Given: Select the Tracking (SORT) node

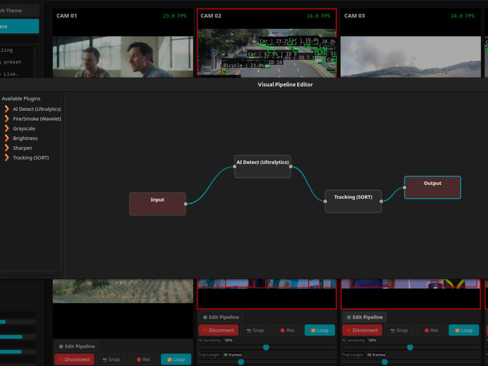Looking at the screenshot, I should tap(353, 202).
